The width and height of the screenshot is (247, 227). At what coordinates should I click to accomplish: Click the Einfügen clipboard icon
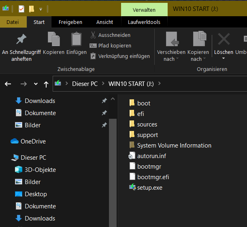77,39
